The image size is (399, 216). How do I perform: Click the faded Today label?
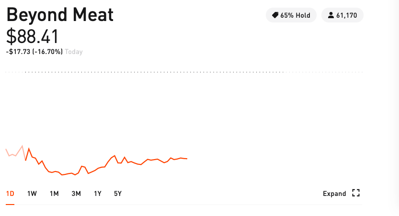74,52
